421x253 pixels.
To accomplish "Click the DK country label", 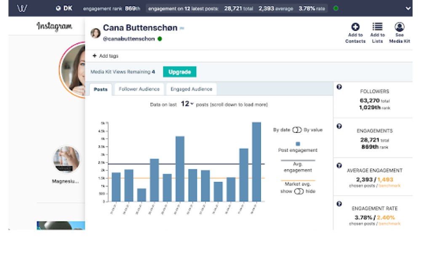I will (68, 8).
